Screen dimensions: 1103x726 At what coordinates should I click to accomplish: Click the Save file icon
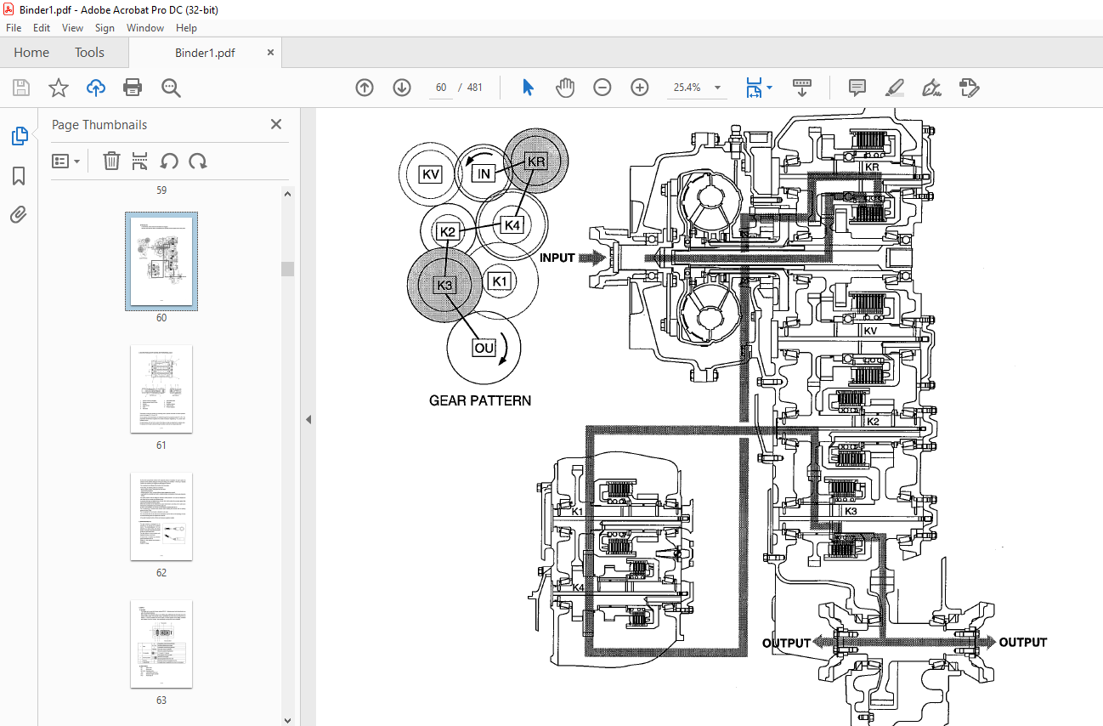[x=21, y=88]
